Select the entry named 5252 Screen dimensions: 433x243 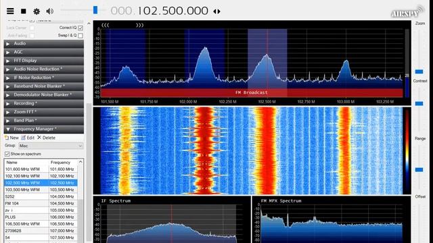click(41, 196)
